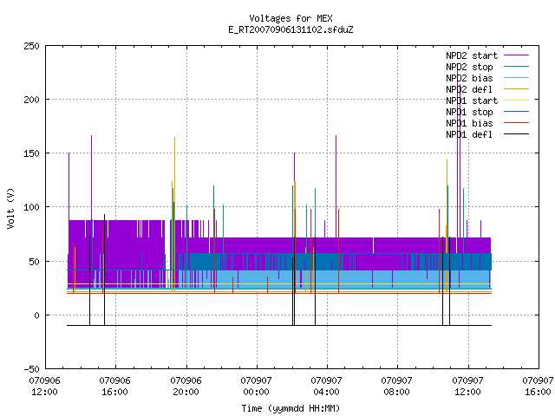Click the y-axis tick label 150
The width and height of the screenshot is (555, 416).
[x=31, y=153]
